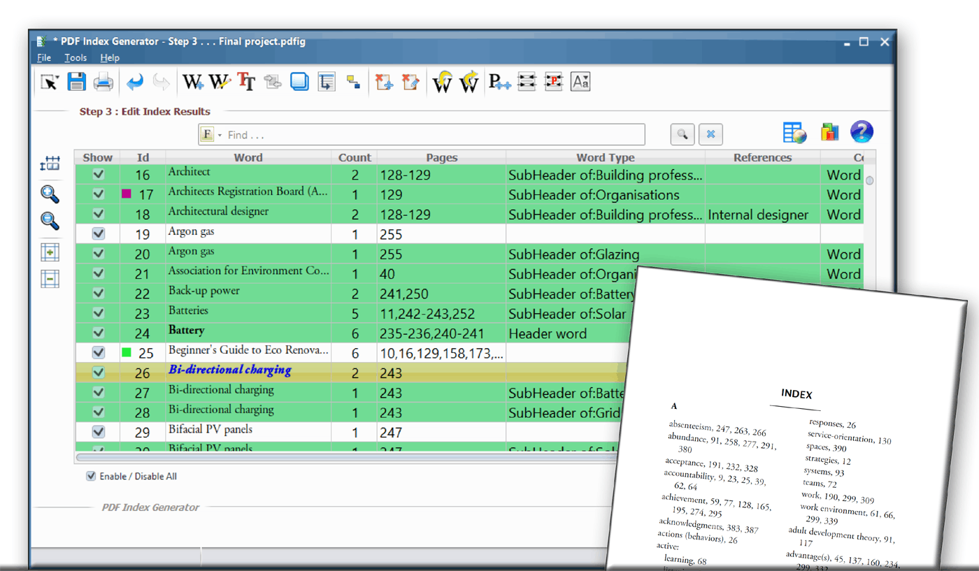Uncheck Show for row 16 Architect
This screenshot has height=571, width=979.
pyautogui.click(x=99, y=174)
